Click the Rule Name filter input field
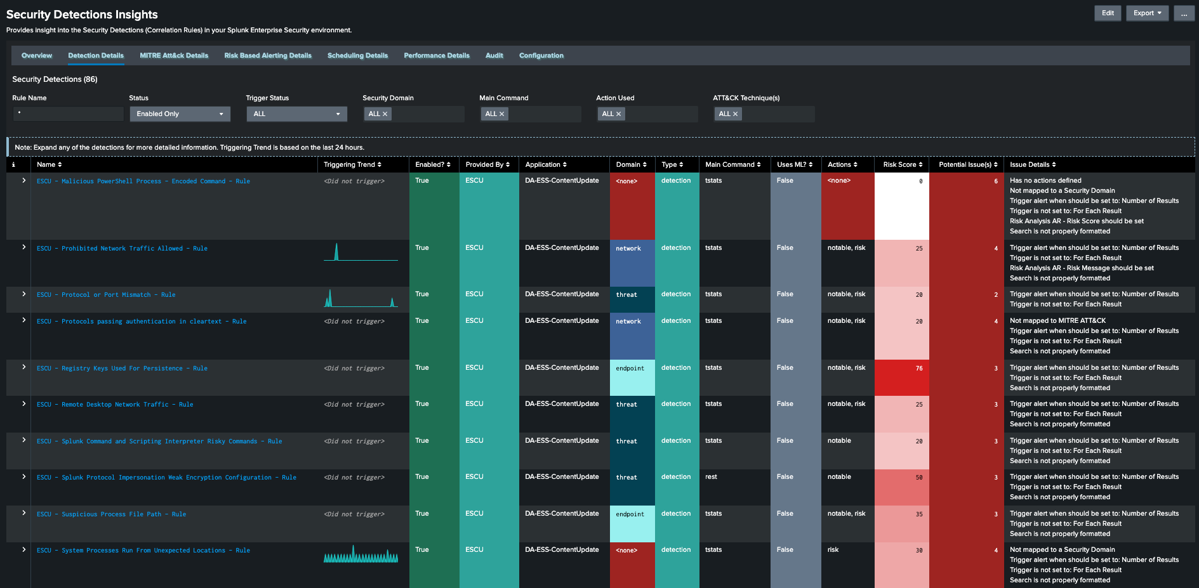This screenshot has width=1199, height=588. pyautogui.click(x=68, y=114)
